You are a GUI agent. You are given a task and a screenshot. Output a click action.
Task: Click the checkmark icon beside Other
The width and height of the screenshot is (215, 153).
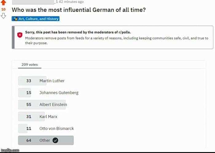(55, 140)
